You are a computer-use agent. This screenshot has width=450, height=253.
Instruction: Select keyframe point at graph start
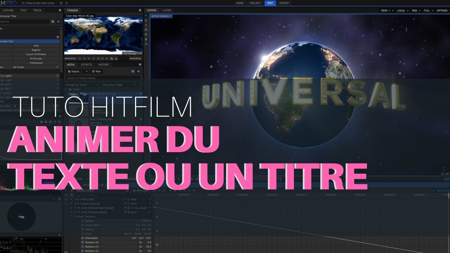154,207
